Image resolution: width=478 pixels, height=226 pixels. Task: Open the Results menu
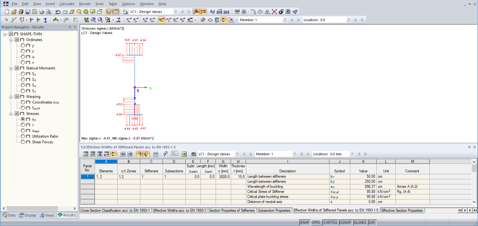click(85, 4)
